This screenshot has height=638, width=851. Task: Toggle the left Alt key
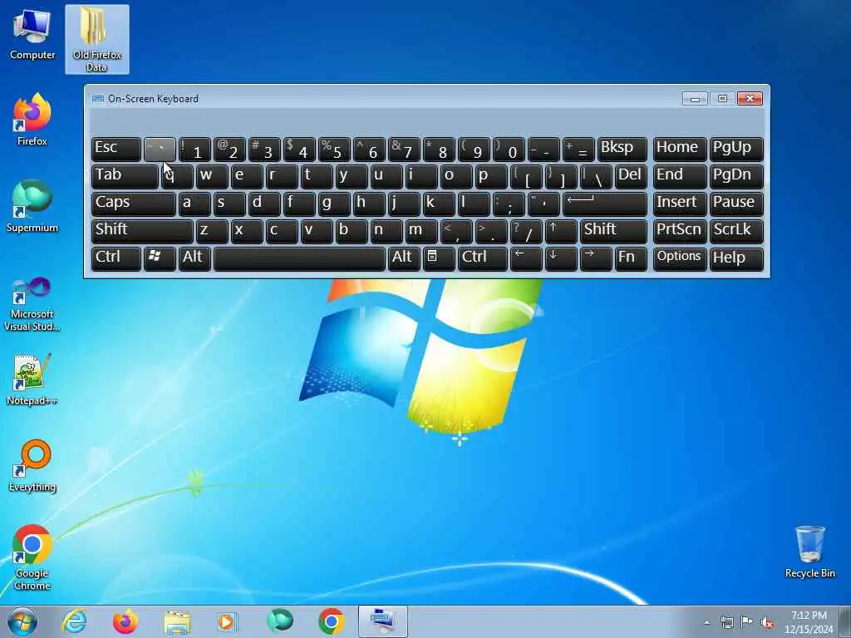(194, 258)
